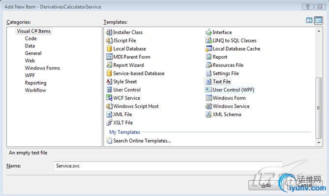
Task: Choose the Service-based Database icon
Action: [x=109, y=73]
